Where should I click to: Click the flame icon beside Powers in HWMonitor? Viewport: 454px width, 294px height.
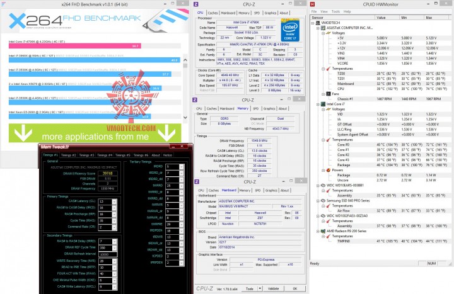tap(329, 170)
